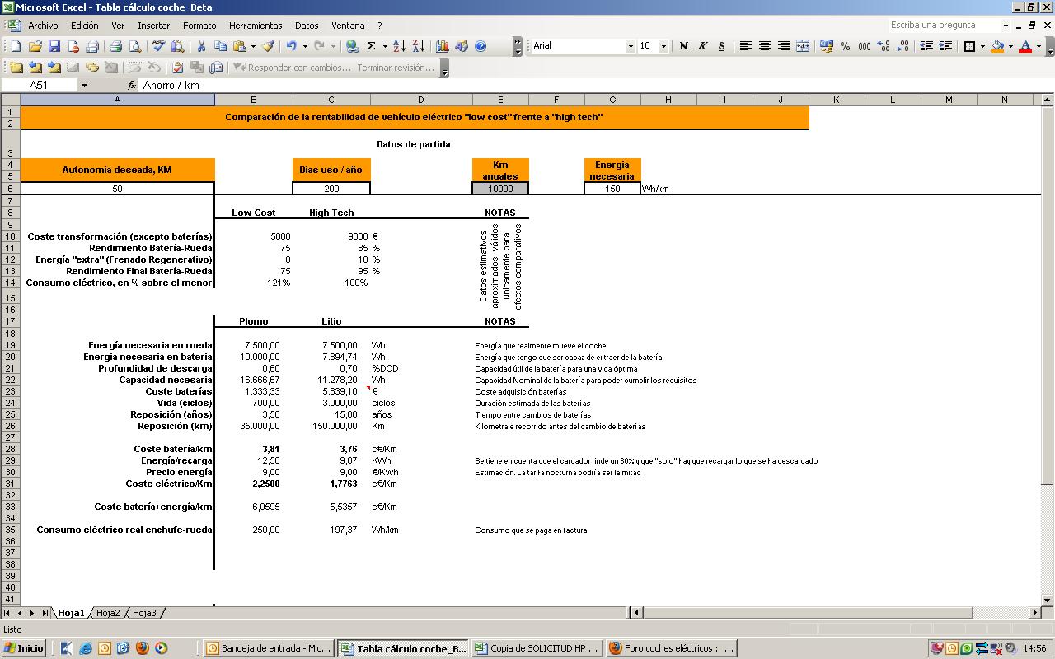Screen dimensions: 1055x659
Task: Open the Arial font dropdown
Action: (x=631, y=46)
